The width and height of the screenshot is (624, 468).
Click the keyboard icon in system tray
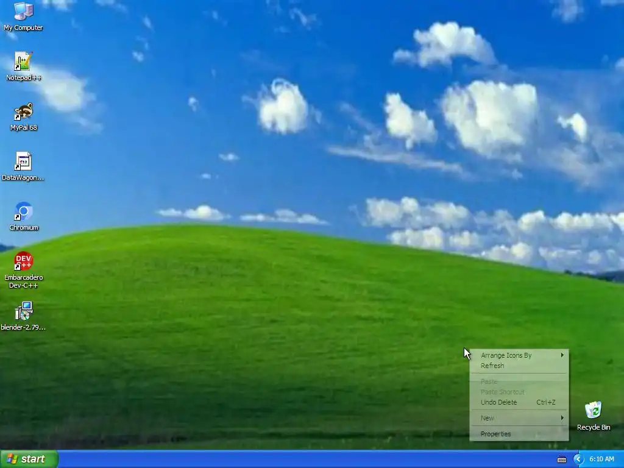(561, 459)
